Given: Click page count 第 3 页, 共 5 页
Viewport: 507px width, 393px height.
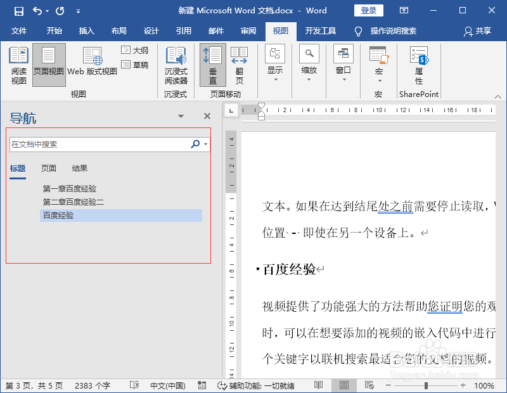Looking at the screenshot, I should 34,385.
